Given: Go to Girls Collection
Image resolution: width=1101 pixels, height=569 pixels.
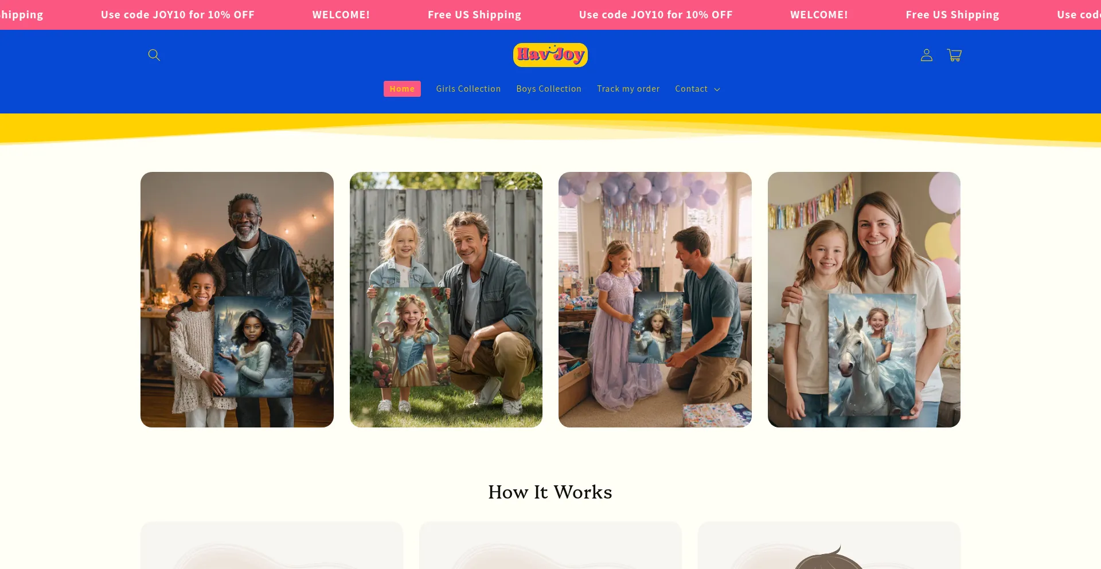Looking at the screenshot, I should coord(468,89).
